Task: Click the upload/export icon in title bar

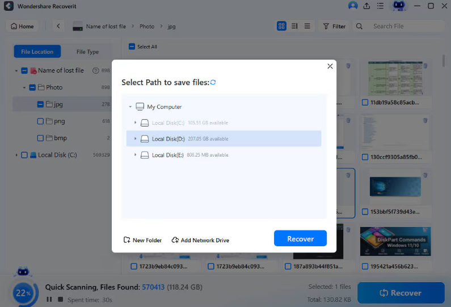Action: coord(366,6)
